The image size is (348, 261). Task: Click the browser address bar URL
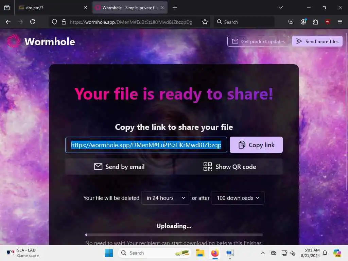point(131,22)
